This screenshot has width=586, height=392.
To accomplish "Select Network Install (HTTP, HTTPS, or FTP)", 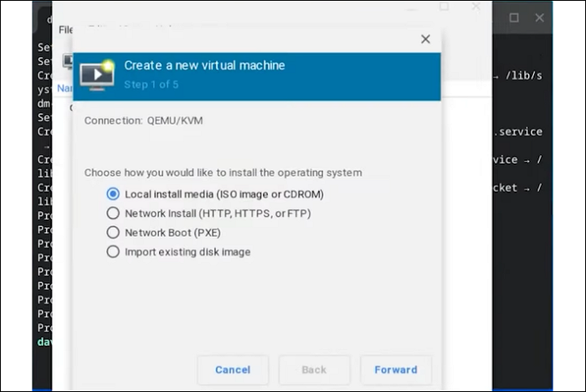I will click(x=113, y=213).
